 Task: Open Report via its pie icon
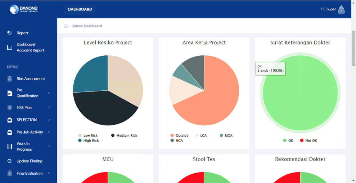click(x=9, y=33)
